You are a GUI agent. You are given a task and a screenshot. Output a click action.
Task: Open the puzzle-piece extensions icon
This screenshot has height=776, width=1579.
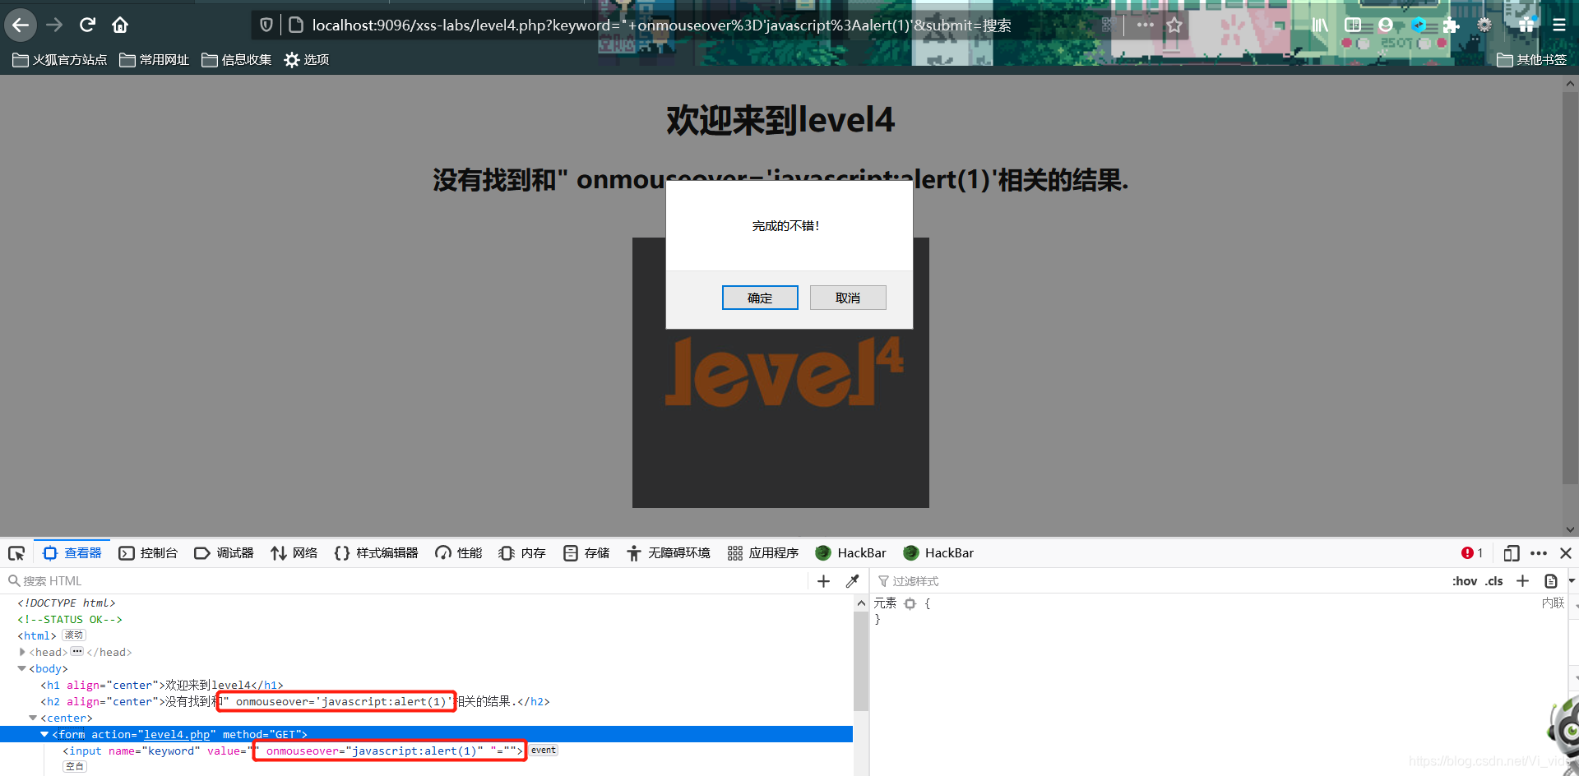coord(1452,25)
